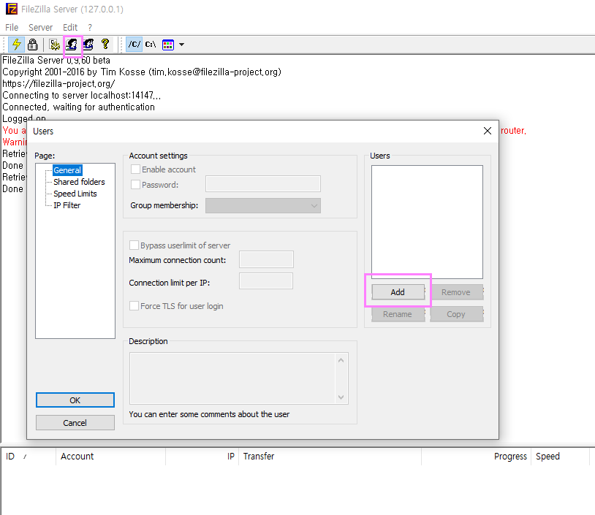Sort by the Account column header
The image size is (595, 515).
(111, 457)
